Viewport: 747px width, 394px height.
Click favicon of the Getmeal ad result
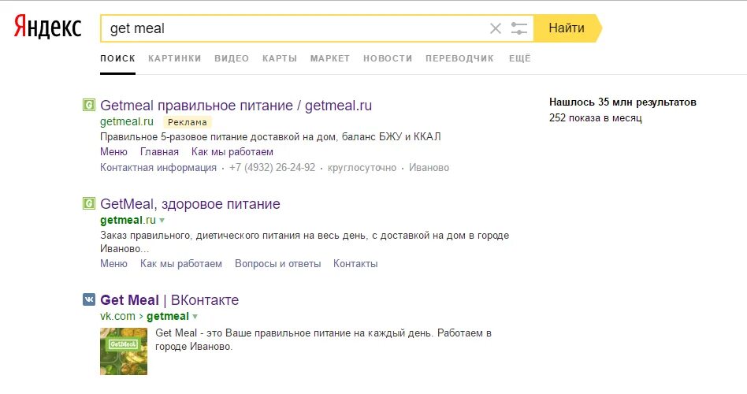89,105
